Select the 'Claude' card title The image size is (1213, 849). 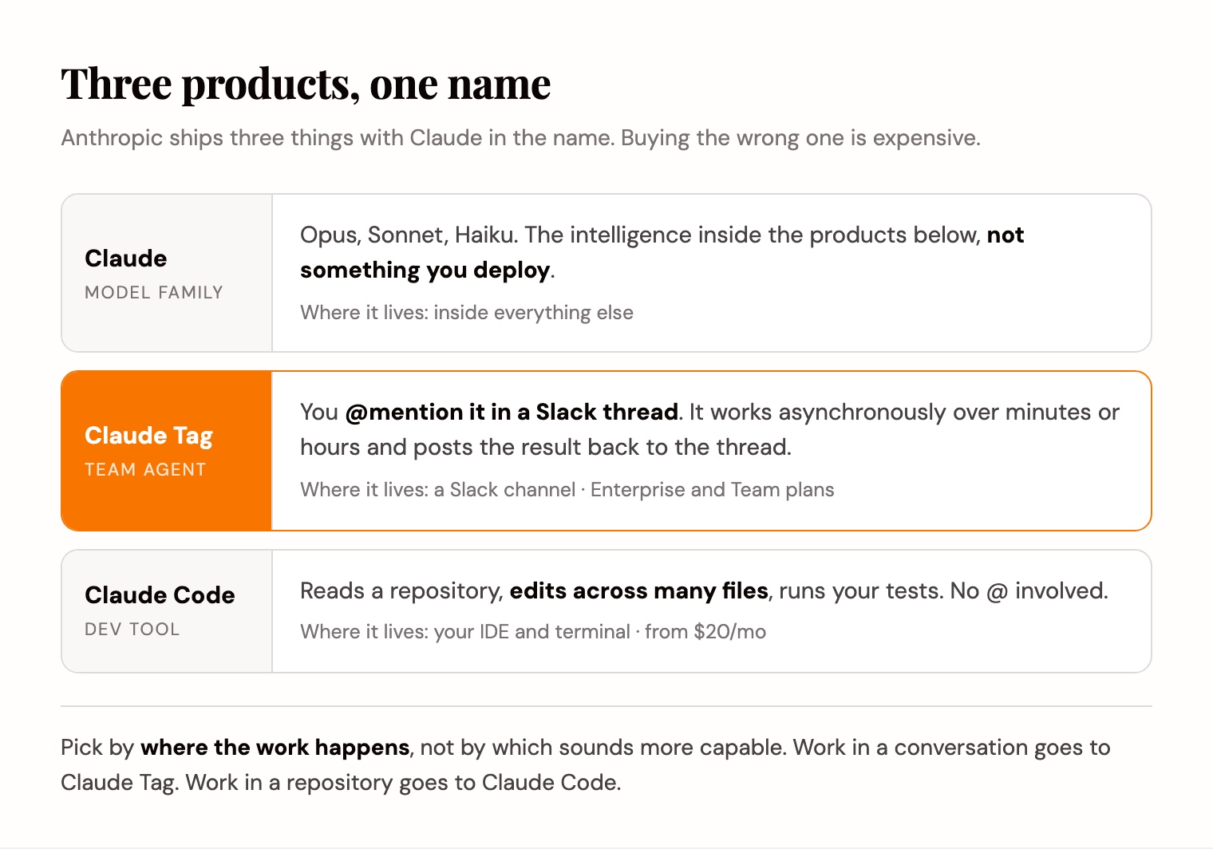[125, 258]
